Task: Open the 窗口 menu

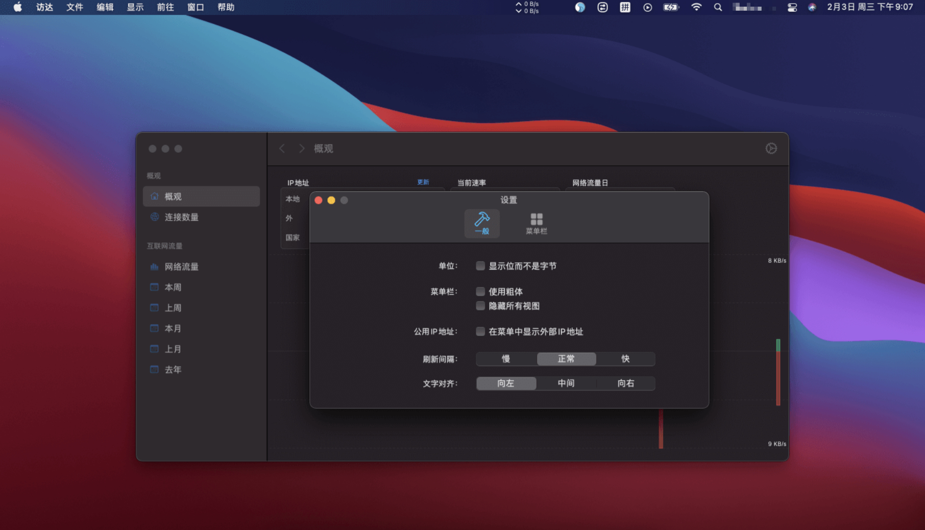Action: (196, 7)
